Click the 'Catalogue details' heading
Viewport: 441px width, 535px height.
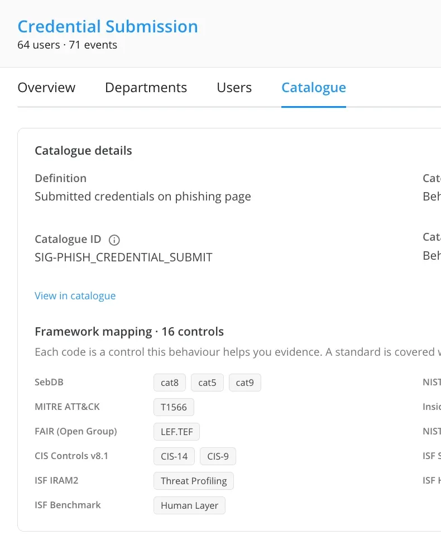83,150
